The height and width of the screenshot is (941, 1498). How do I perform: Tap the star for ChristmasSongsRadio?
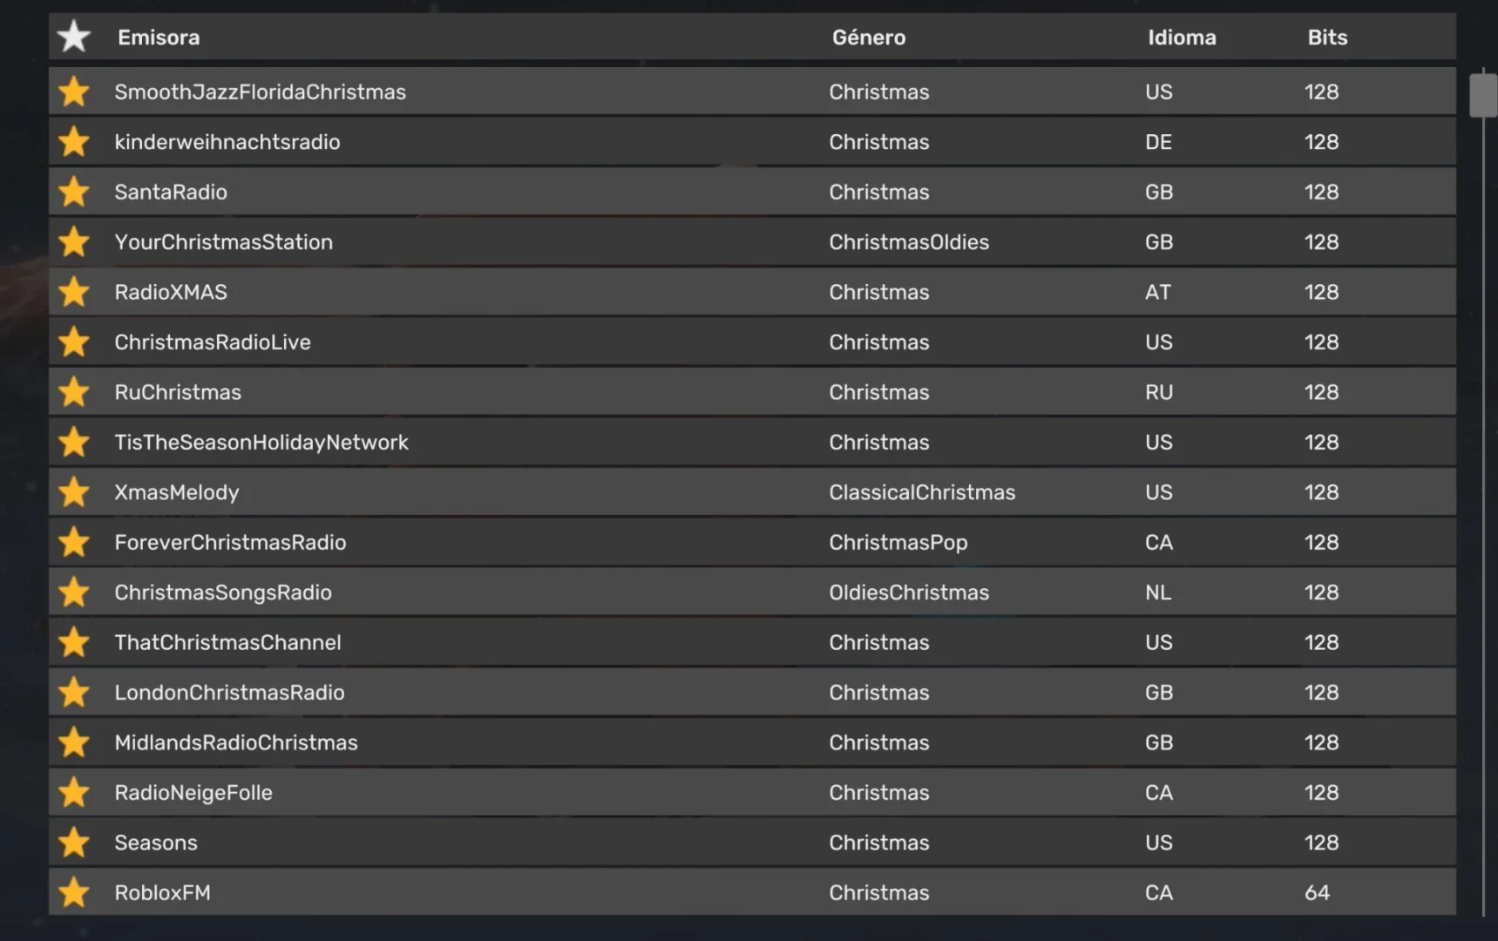point(74,592)
